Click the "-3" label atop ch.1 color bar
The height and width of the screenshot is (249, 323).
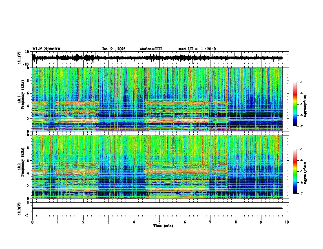301,82
